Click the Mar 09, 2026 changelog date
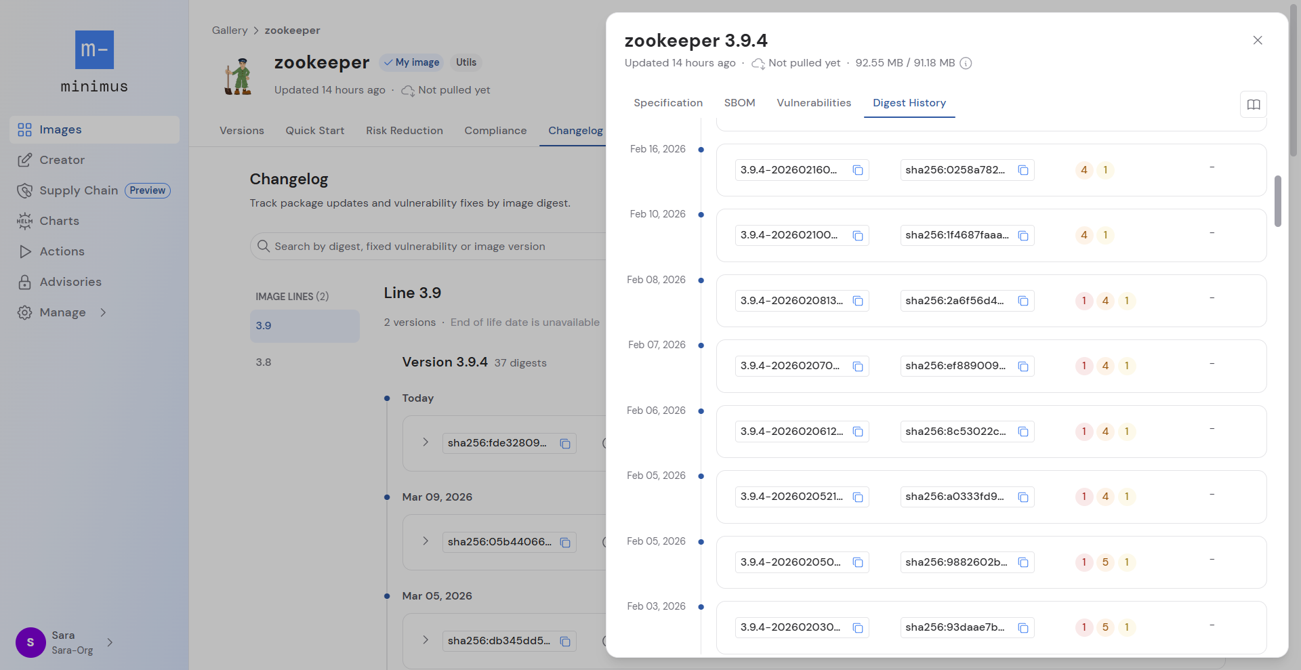This screenshot has height=670, width=1301. pos(437,497)
